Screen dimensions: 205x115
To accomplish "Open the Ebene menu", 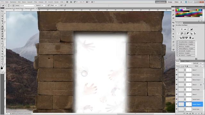I will click(x=24, y=2).
